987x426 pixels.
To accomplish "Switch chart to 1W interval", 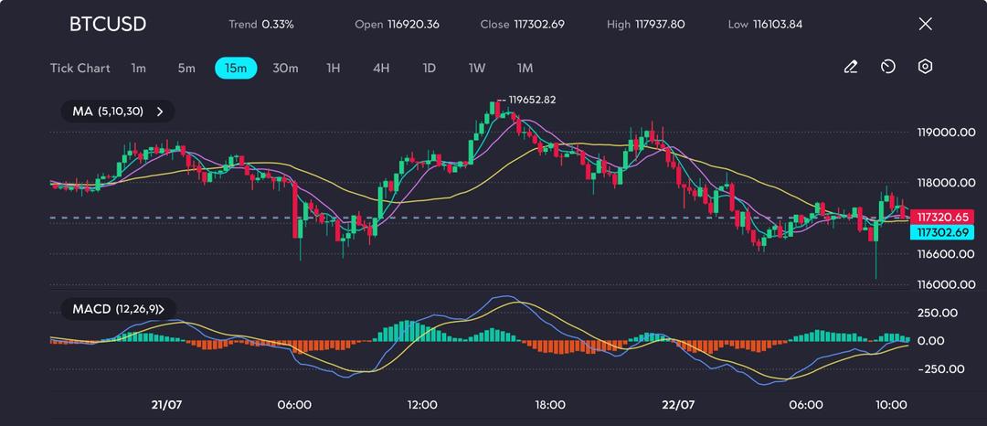I will pos(477,68).
